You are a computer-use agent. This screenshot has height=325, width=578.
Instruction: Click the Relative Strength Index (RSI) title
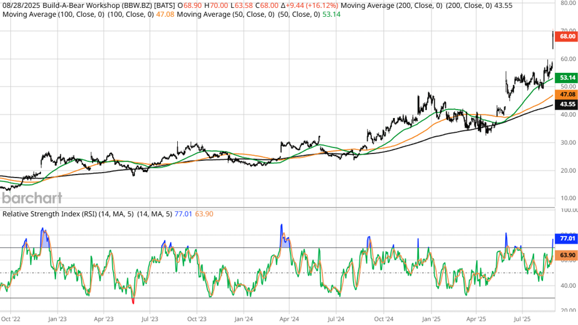point(50,214)
